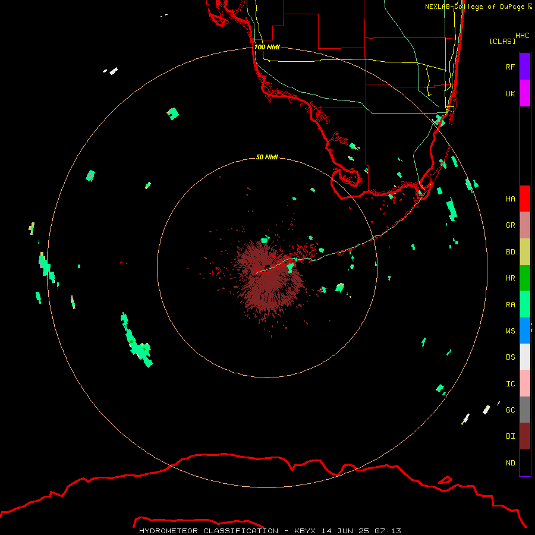
Task: Click the 100 NMI range ring label
Action: [267, 47]
